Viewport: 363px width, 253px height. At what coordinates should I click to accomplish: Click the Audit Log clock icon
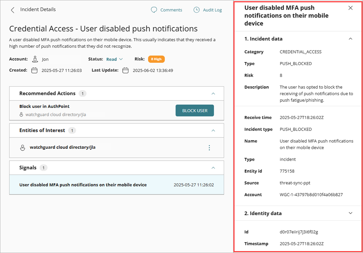(x=197, y=10)
